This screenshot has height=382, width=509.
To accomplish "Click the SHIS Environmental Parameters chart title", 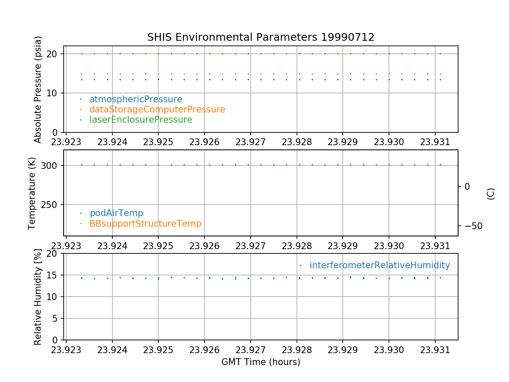I will 260,37.
